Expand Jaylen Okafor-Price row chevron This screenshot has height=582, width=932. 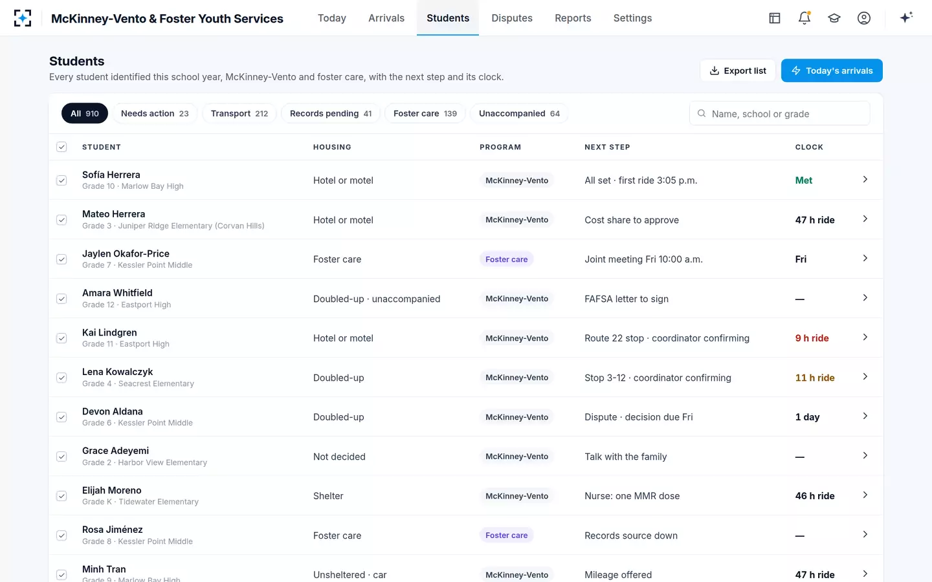[865, 258]
